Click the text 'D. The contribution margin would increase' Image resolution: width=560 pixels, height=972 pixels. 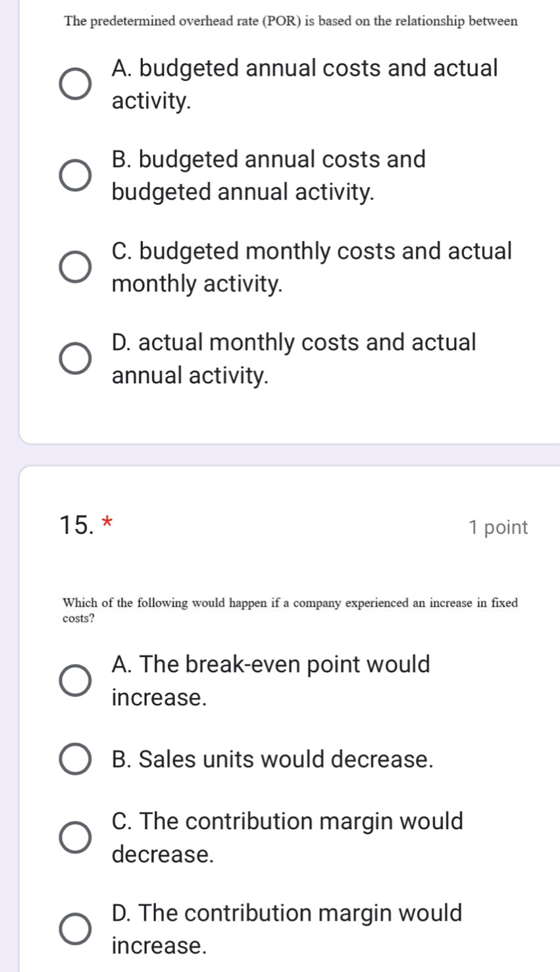pyautogui.click(x=287, y=929)
